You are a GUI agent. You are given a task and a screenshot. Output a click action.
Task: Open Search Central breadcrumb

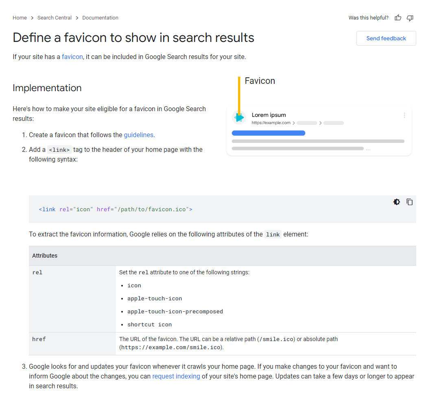click(x=55, y=18)
